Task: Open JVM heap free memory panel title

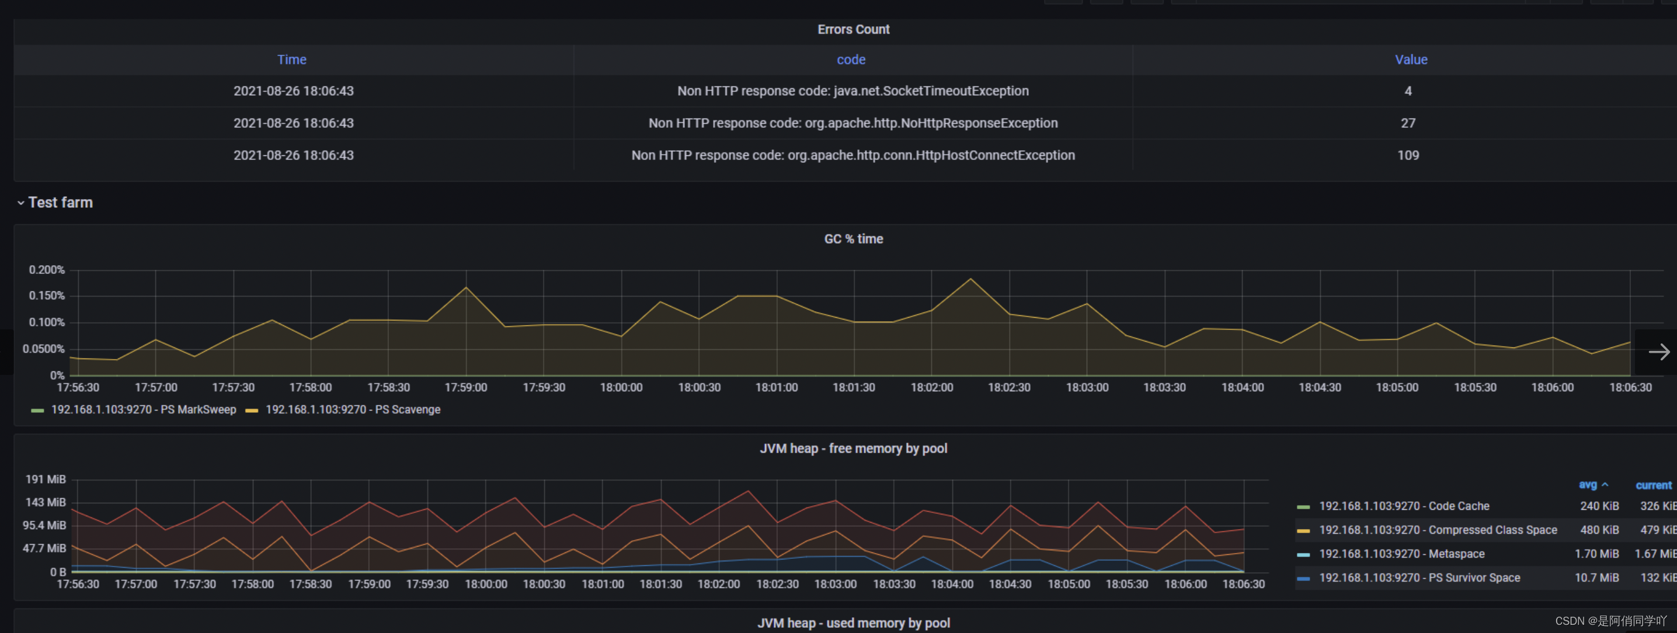Action: [854, 448]
